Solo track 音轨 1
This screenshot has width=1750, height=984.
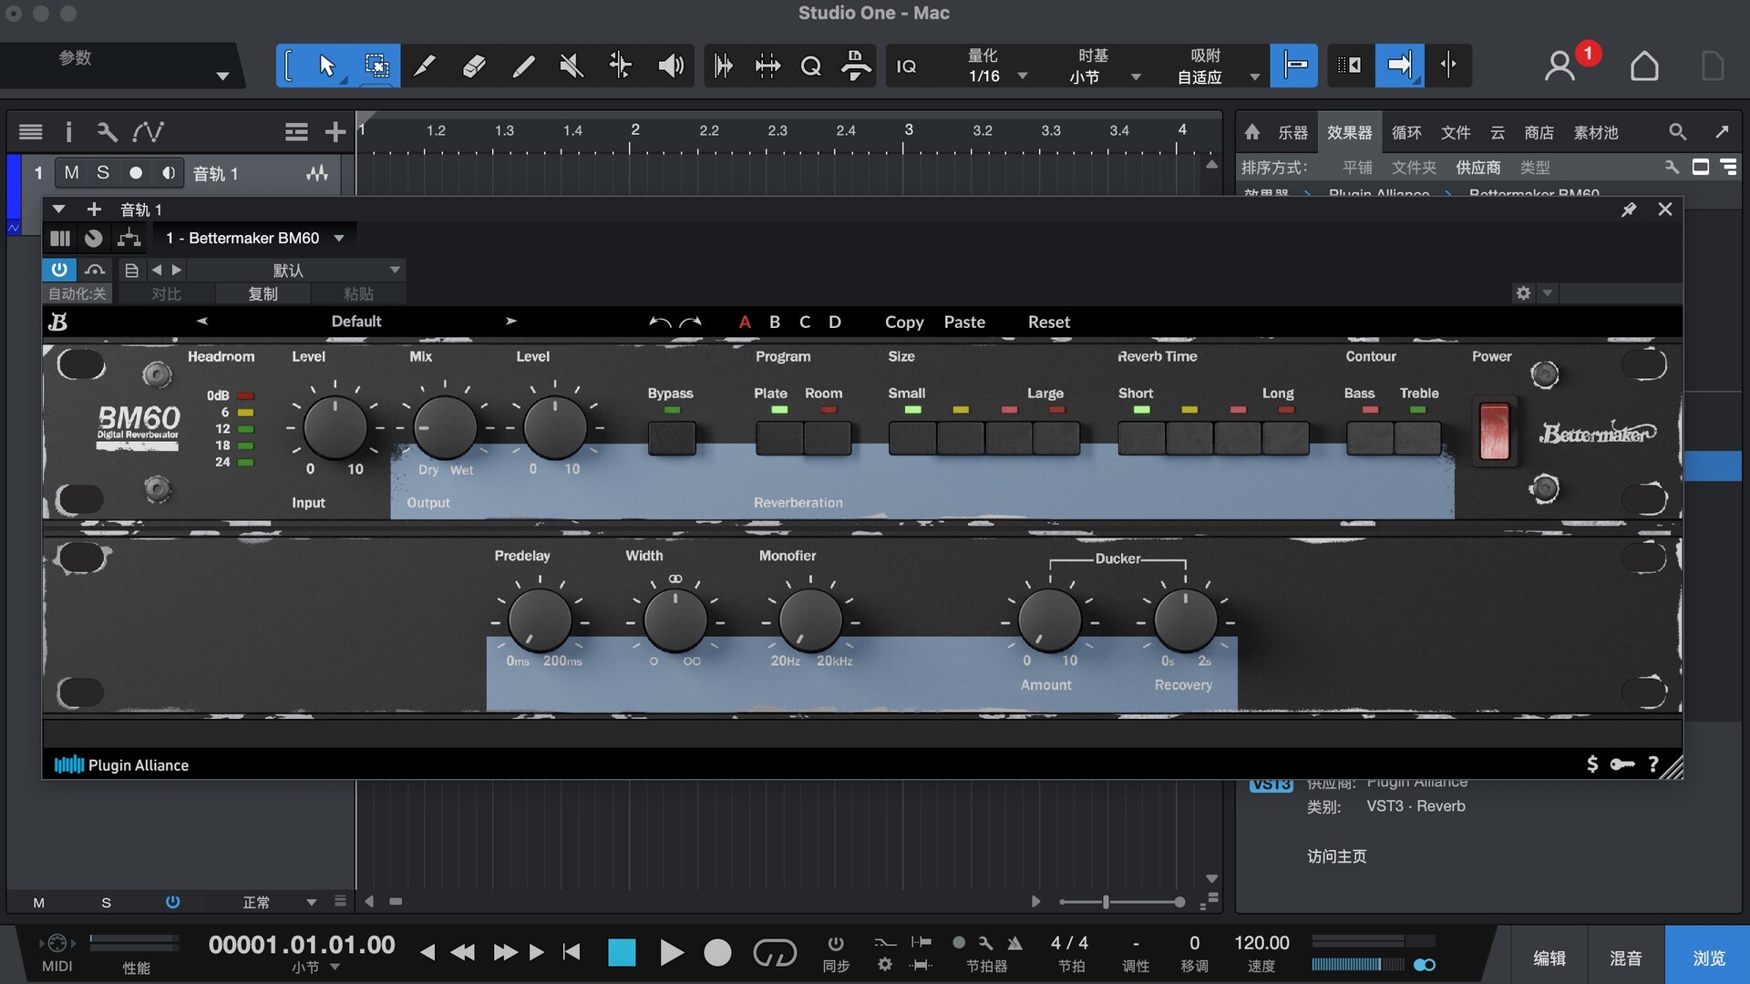point(103,172)
